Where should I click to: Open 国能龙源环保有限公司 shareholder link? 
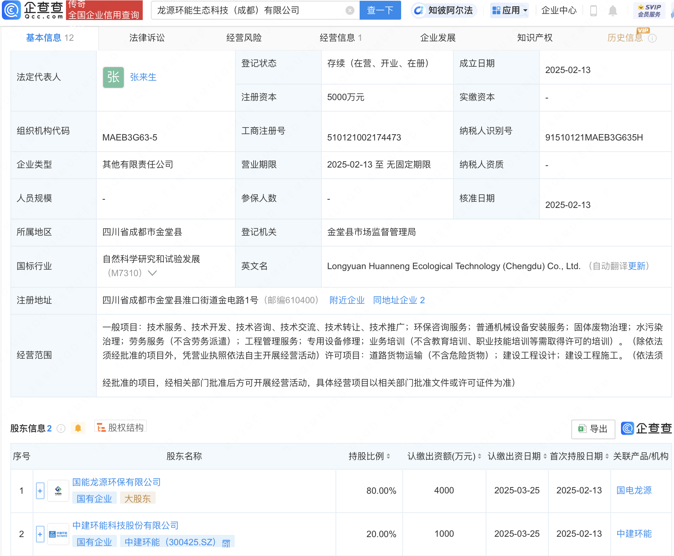(116, 482)
